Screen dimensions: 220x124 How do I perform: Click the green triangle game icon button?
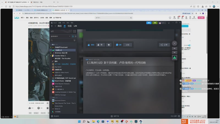pyautogui.click(x=174, y=58)
